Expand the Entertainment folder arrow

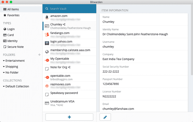[x=4, y=61]
